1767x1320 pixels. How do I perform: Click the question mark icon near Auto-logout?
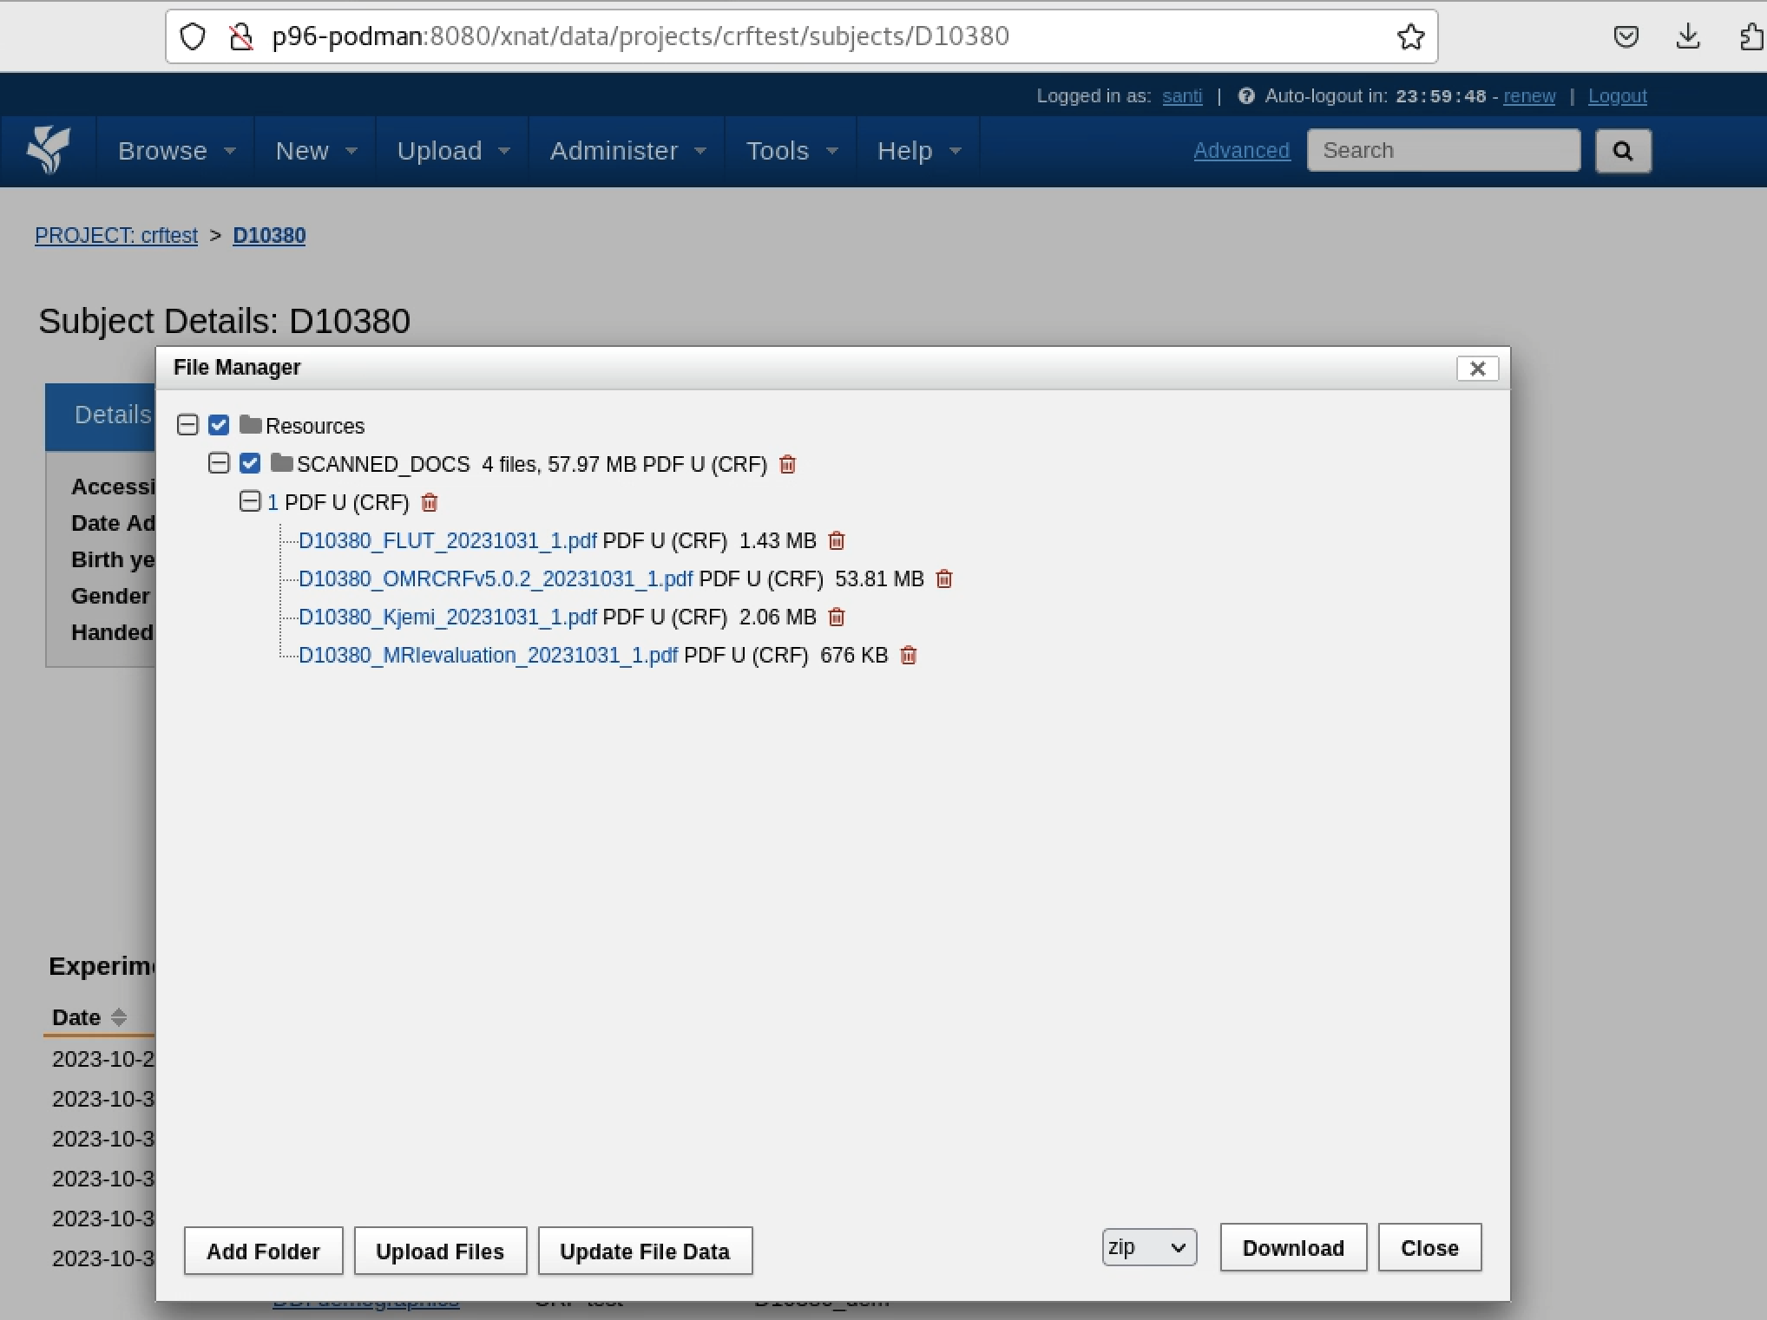[1246, 95]
